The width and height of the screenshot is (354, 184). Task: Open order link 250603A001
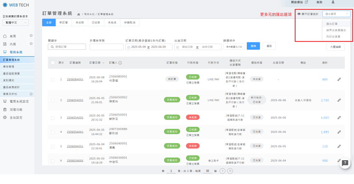(75, 161)
